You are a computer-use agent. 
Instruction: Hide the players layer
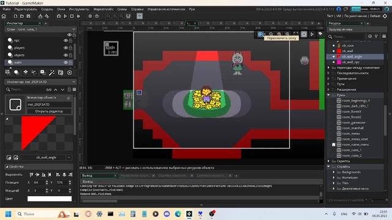66,48
